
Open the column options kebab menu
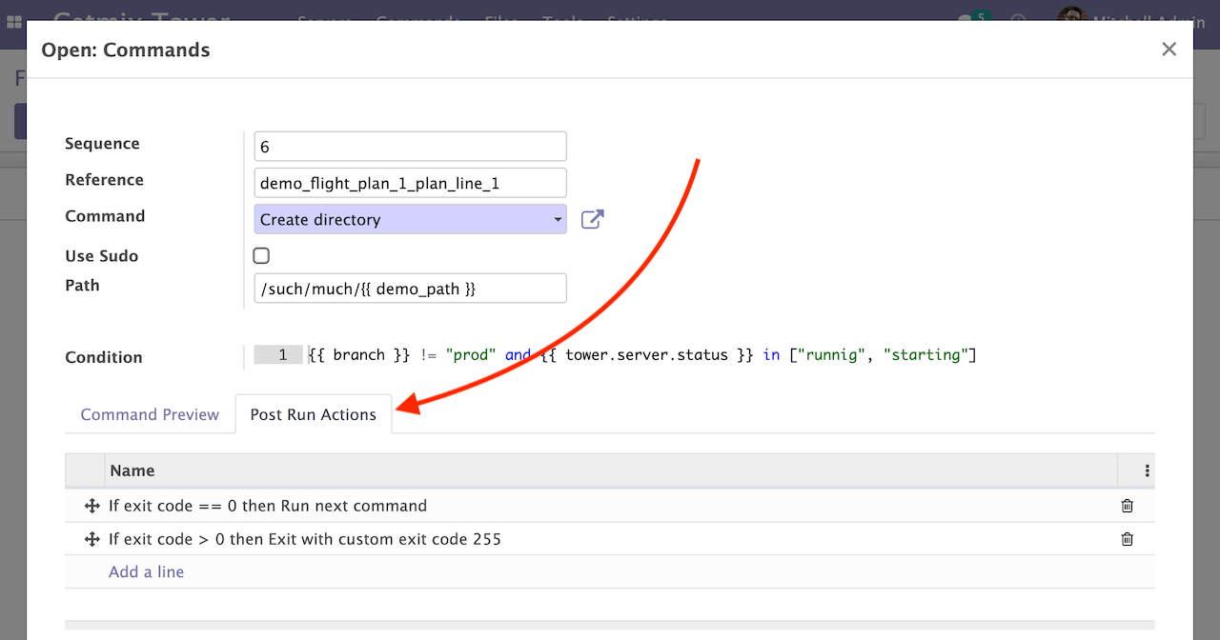pos(1147,470)
